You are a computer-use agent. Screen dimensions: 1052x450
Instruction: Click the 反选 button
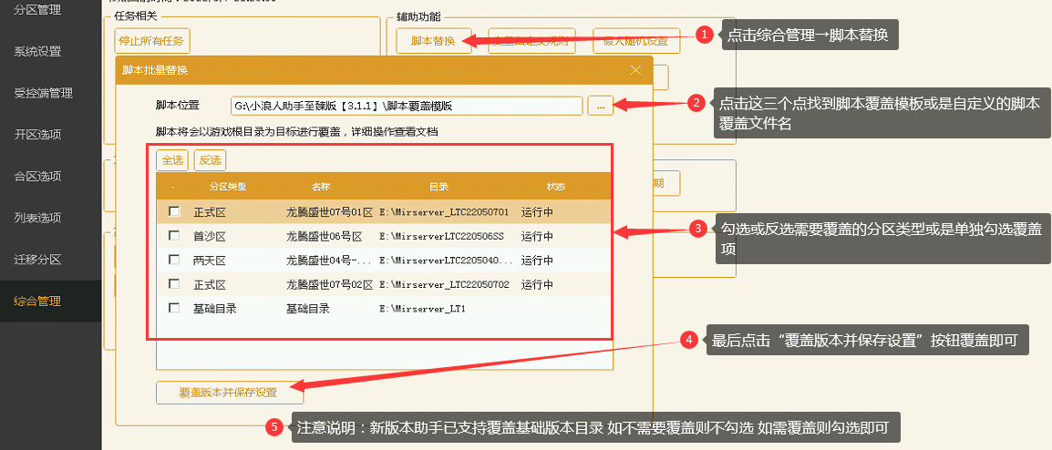click(210, 160)
